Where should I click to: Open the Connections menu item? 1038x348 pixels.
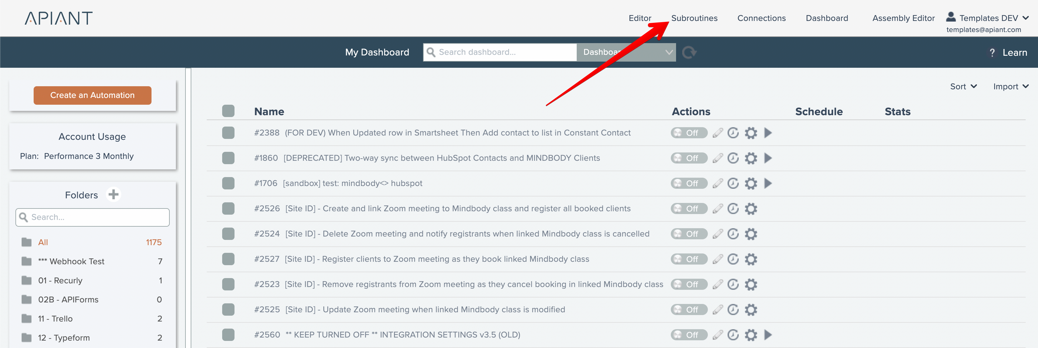coord(761,18)
